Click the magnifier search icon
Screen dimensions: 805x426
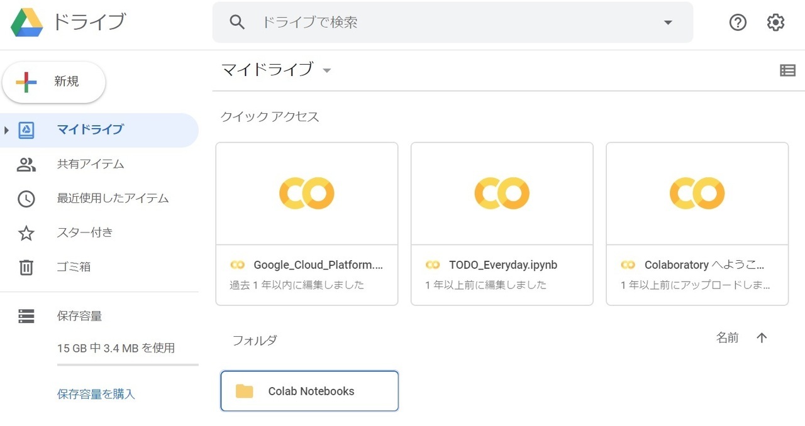pos(237,23)
